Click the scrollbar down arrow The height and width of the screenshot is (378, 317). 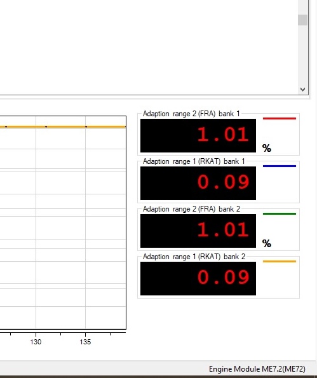coord(302,90)
